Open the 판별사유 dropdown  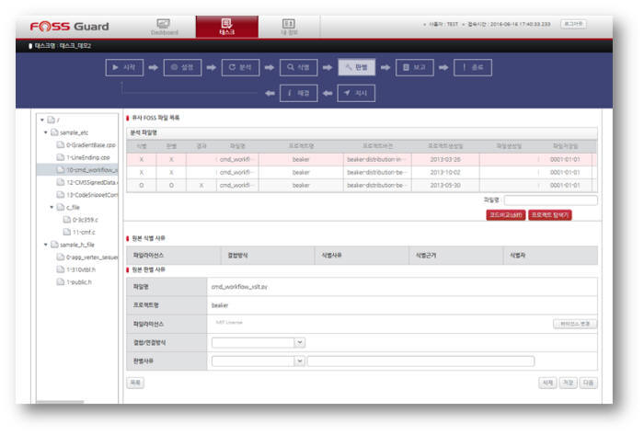tap(299, 361)
